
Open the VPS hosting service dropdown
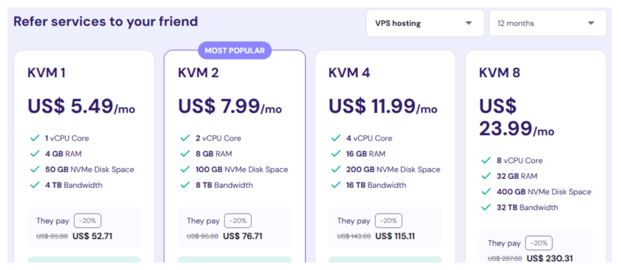coord(425,24)
